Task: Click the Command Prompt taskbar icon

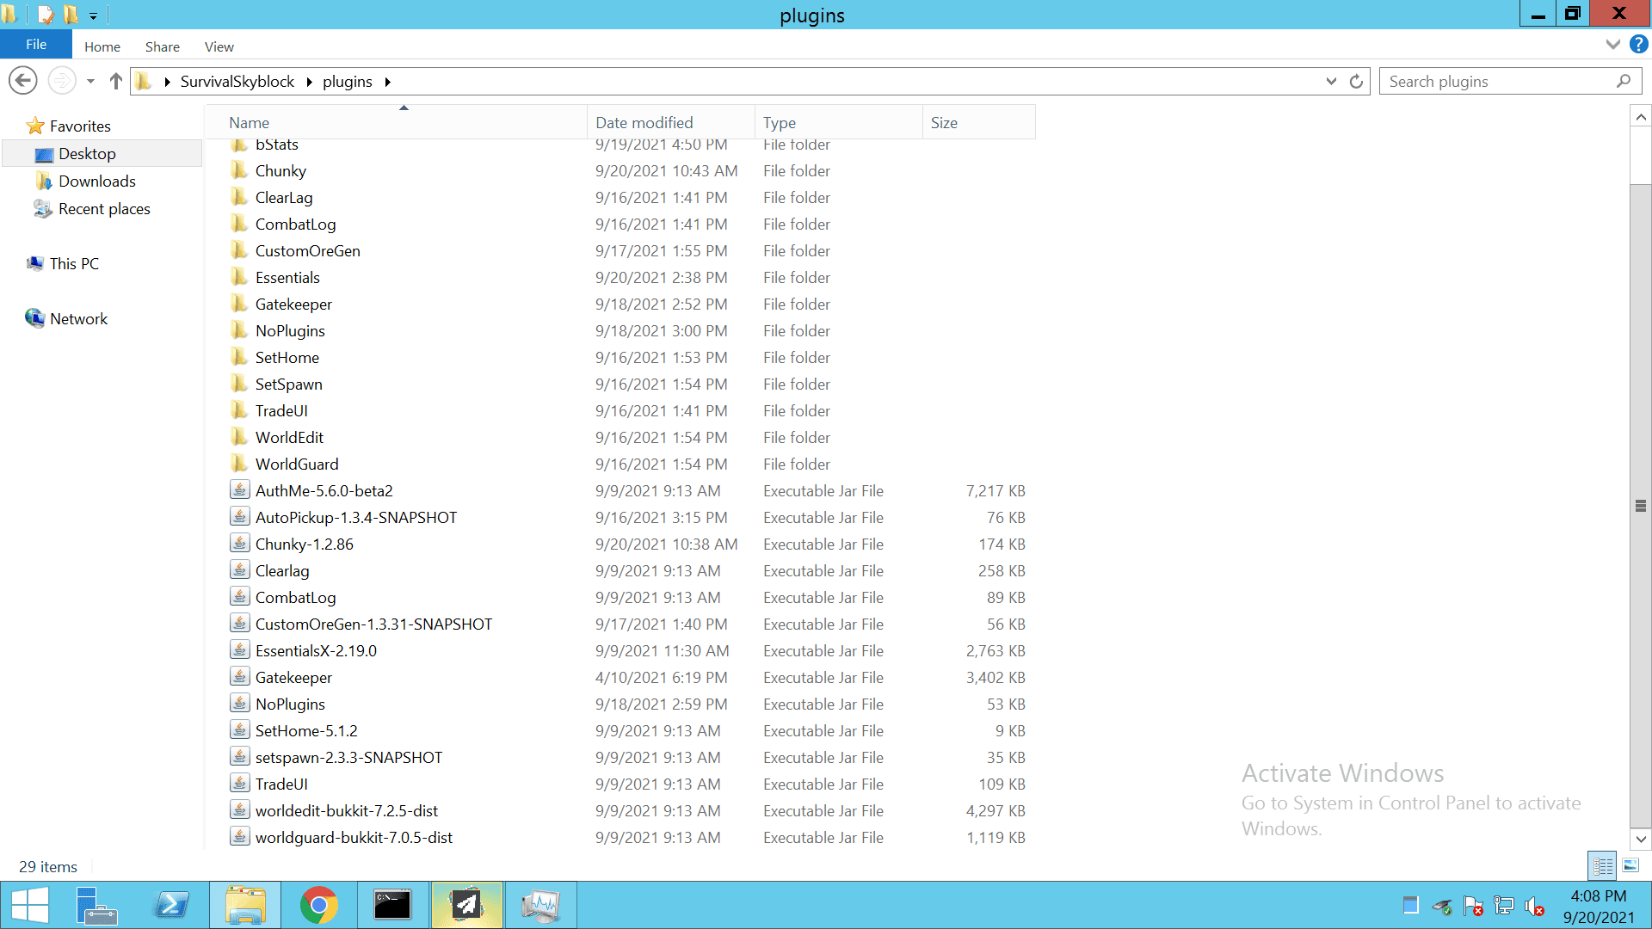Action: pos(392,905)
